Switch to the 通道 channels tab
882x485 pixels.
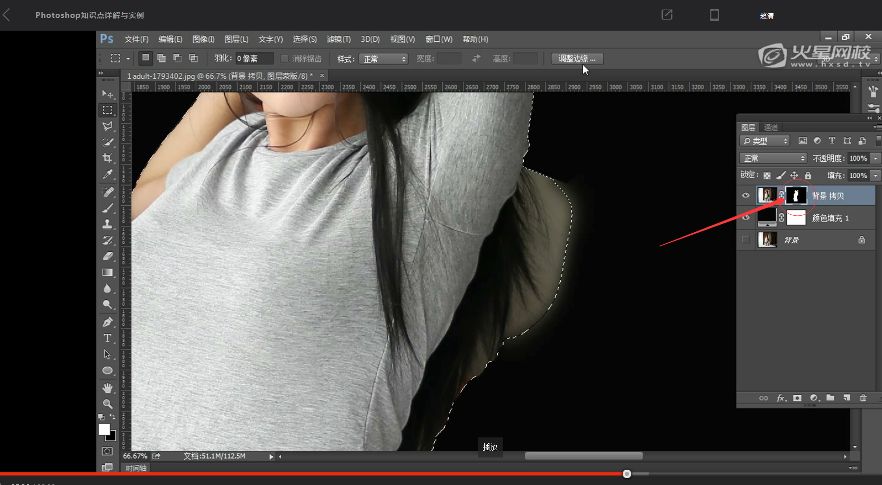coord(771,127)
